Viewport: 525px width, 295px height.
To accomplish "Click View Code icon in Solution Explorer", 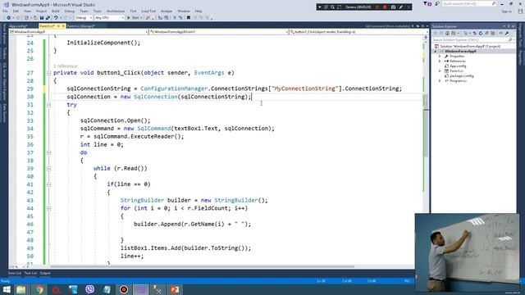I will (500, 33).
